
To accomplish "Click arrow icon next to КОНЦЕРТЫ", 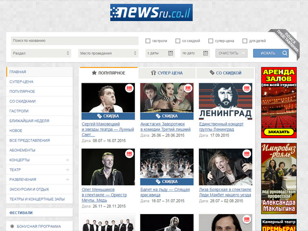I will point(67,160).
